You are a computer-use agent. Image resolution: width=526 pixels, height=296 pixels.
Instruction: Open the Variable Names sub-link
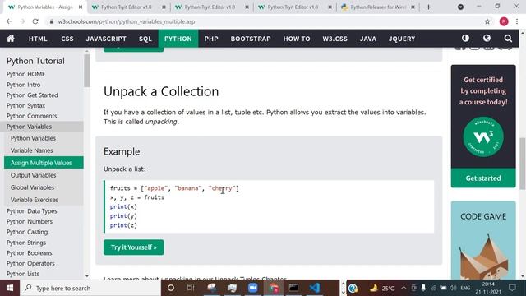point(31,150)
